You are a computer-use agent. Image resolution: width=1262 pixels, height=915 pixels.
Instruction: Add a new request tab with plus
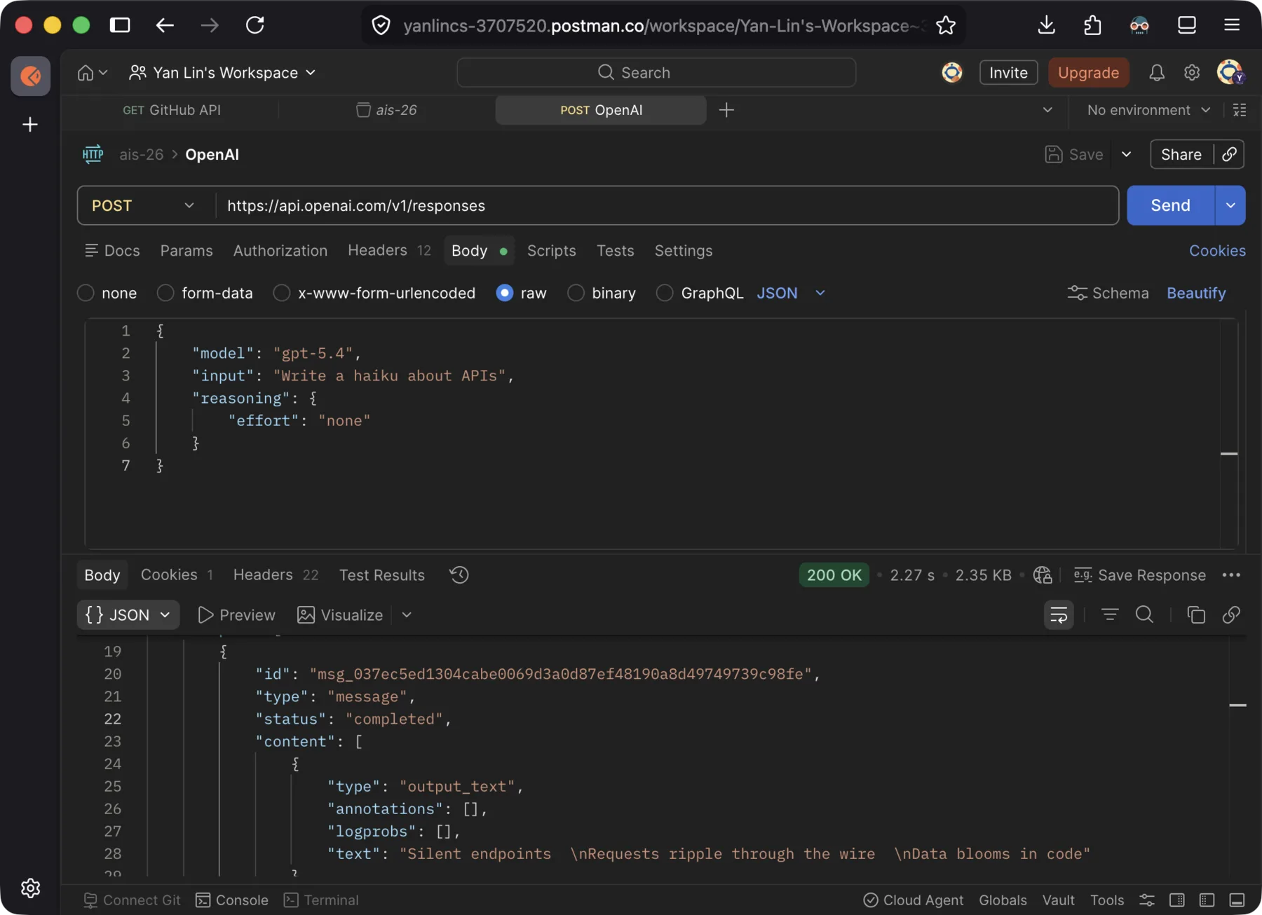point(726,110)
